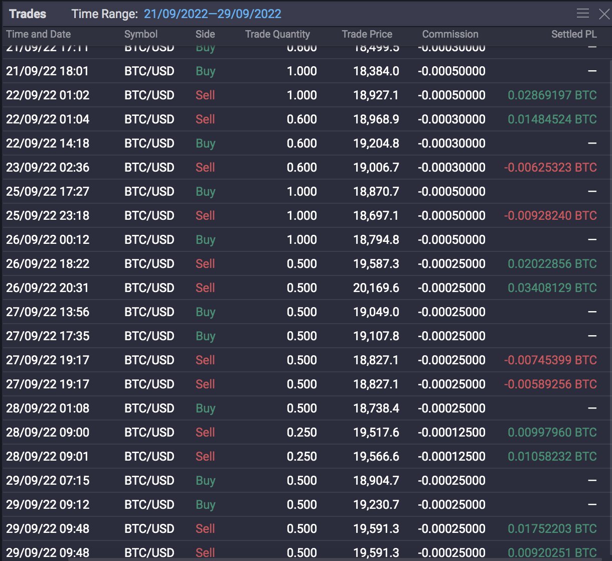Click the red Sell label on 23/09/22 02:36
The image size is (612, 561).
[205, 167]
